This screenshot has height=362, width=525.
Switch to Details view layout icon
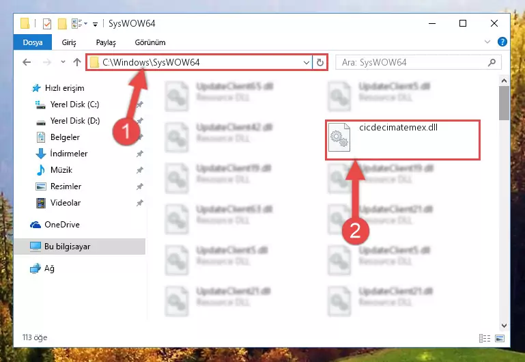click(485, 339)
